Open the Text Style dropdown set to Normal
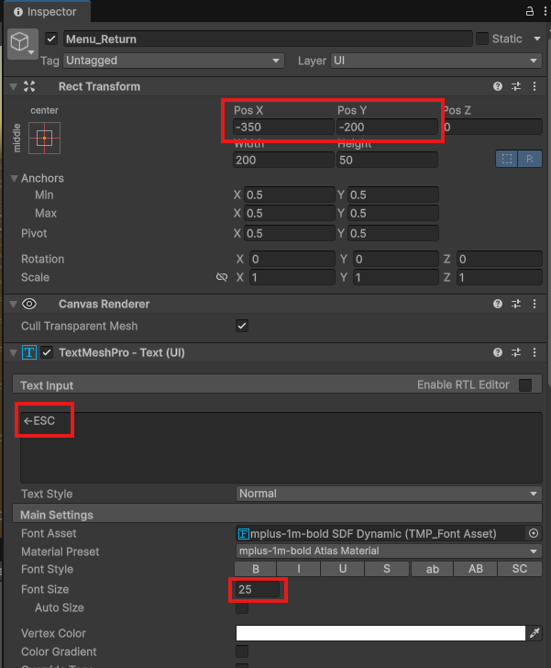Image resolution: width=551 pixels, height=668 pixels. pos(389,494)
